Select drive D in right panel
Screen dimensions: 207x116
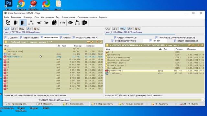click(115, 29)
